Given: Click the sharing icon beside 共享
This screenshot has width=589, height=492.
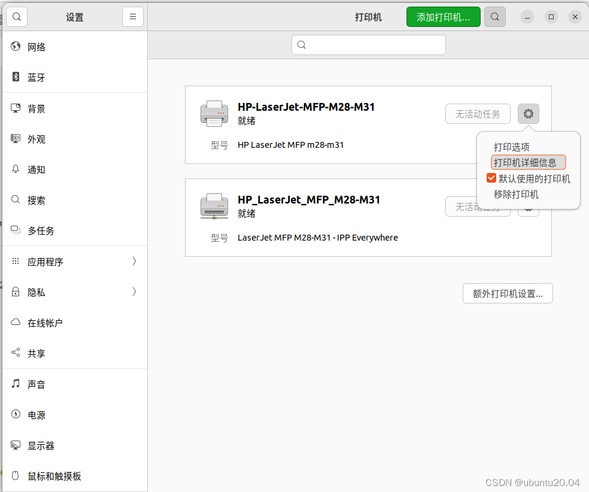Looking at the screenshot, I should coord(16,353).
